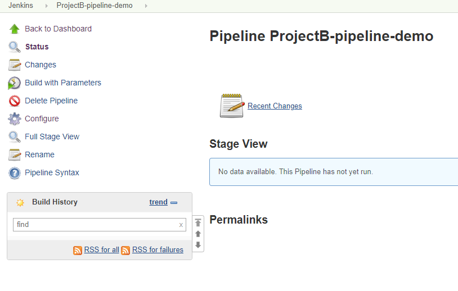The height and width of the screenshot is (291, 458).
Task: Select Delete Pipeline
Action: [x=51, y=101]
